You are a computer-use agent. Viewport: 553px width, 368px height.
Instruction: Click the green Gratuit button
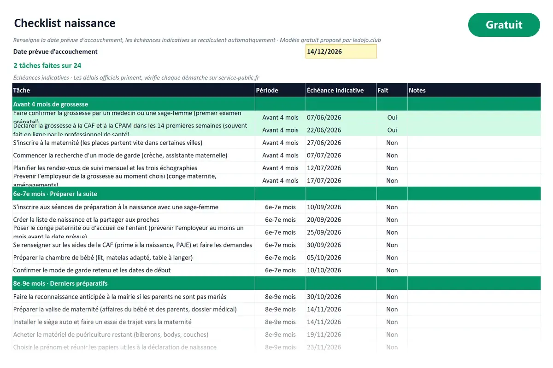[x=504, y=25]
